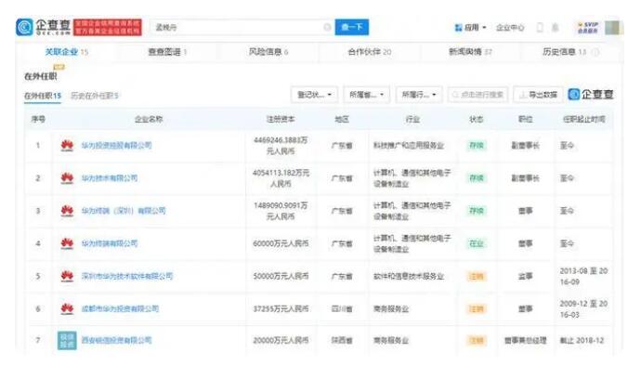
Task: Click the 董事兼总经理 position cell
Action: pos(525,340)
